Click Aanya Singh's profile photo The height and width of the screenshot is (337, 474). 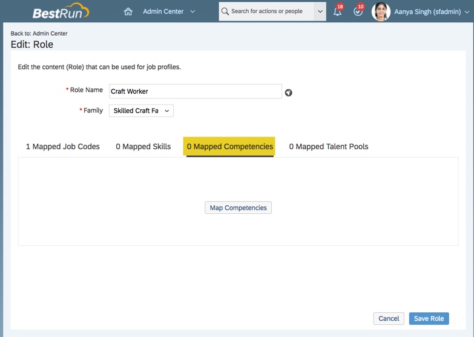[x=381, y=11]
